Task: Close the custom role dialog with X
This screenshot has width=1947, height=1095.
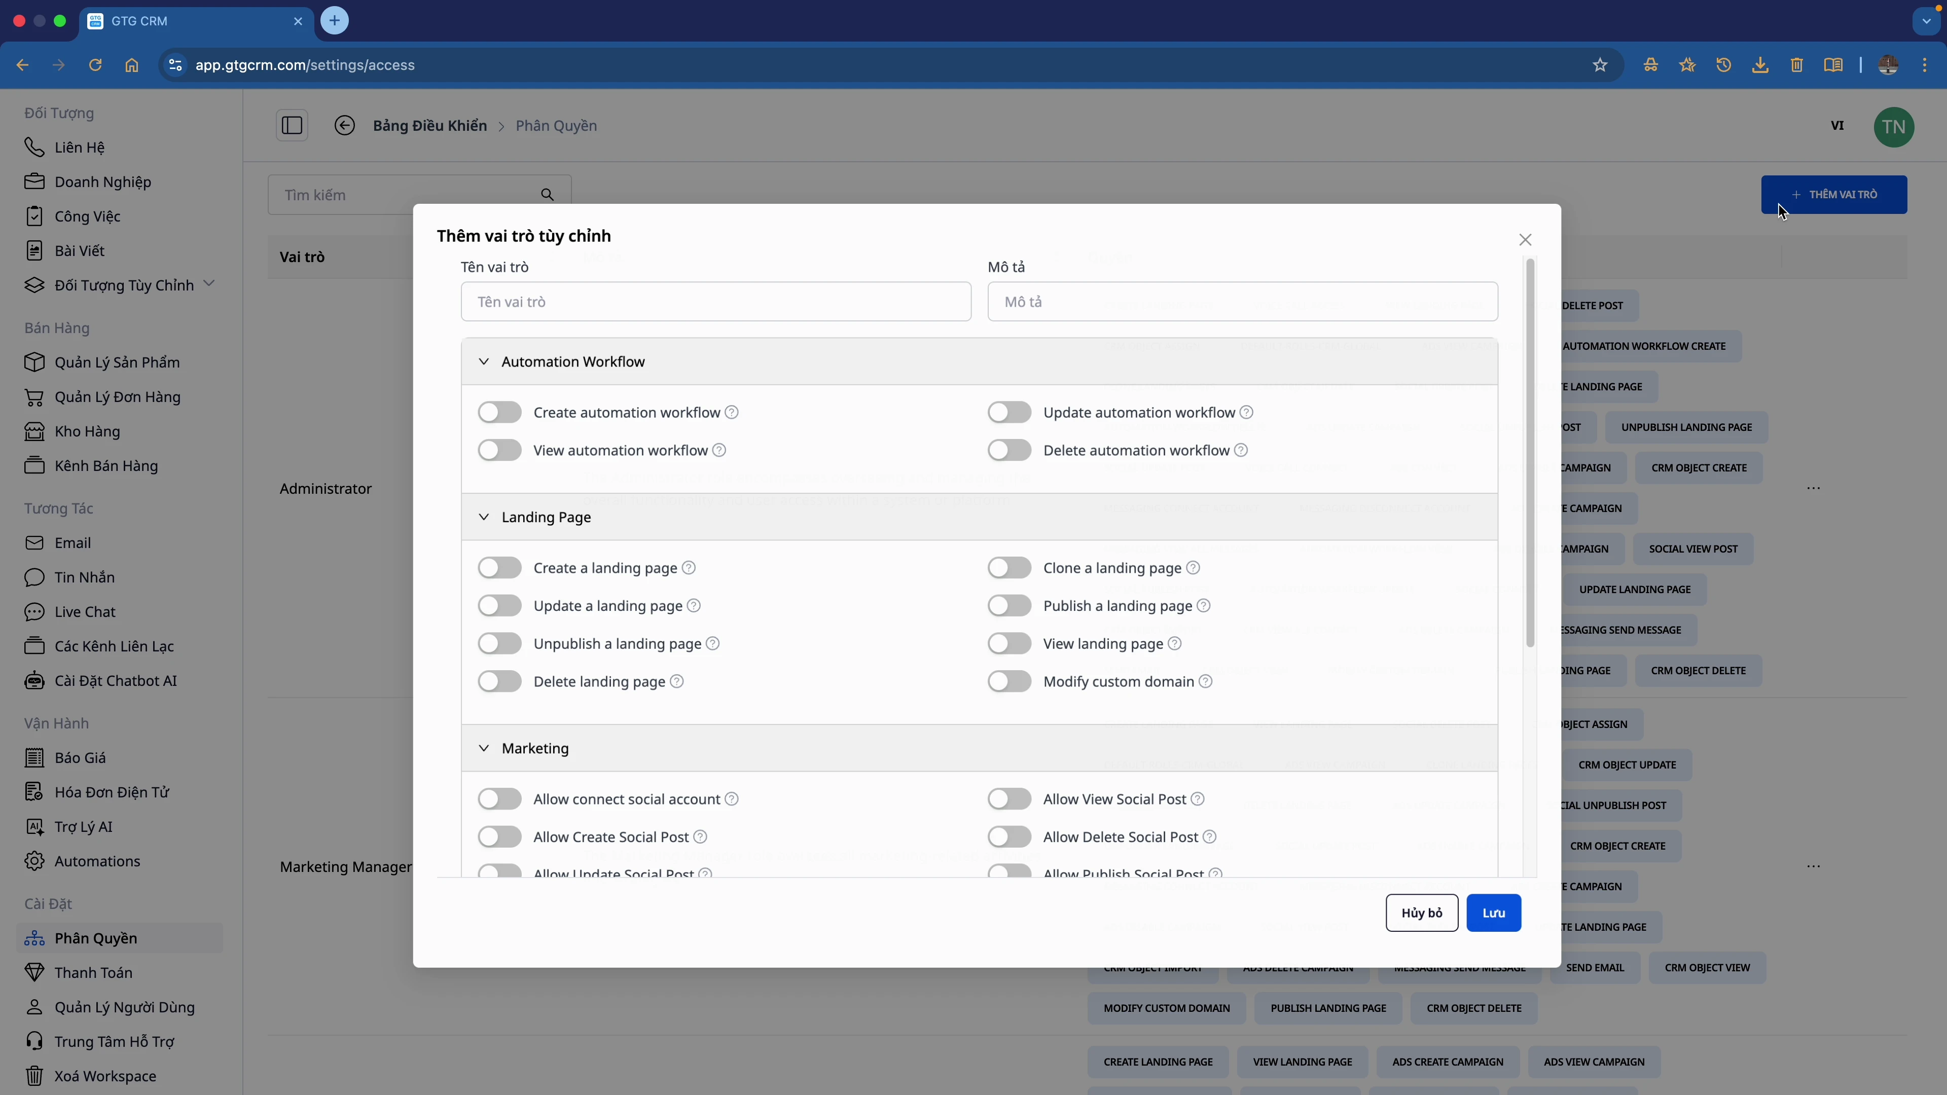Action: 1525,240
